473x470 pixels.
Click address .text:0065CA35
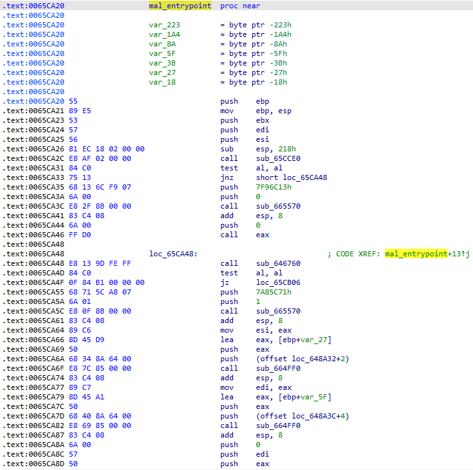pos(33,187)
